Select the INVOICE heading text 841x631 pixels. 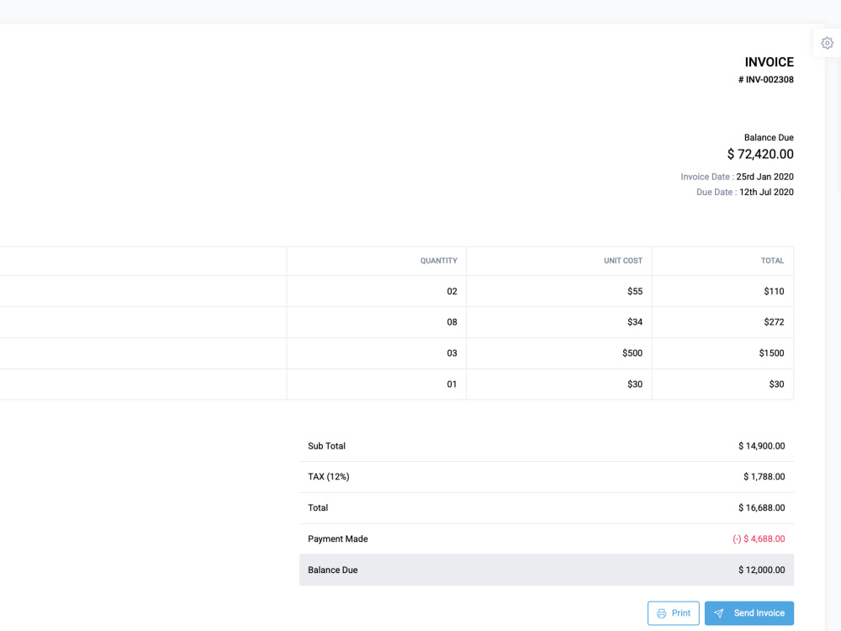pyautogui.click(x=770, y=62)
